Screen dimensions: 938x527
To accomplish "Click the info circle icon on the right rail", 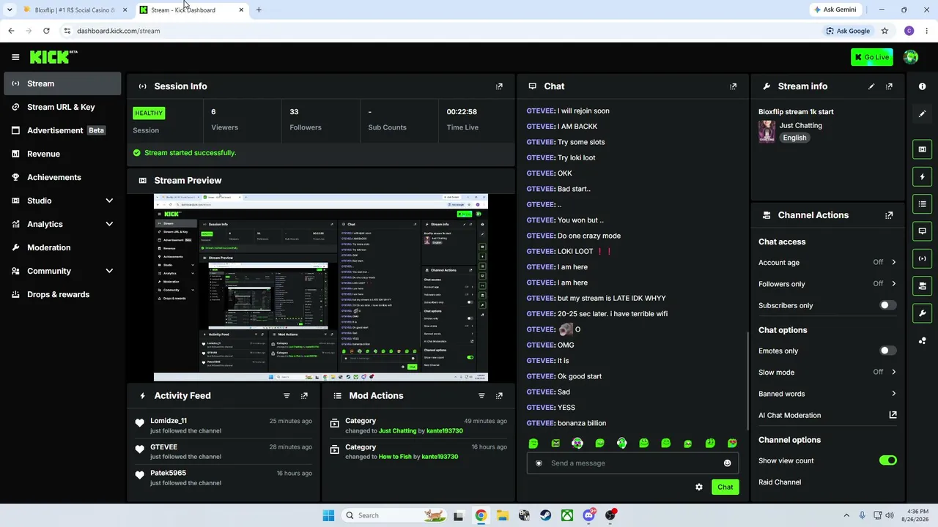I will click(922, 86).
